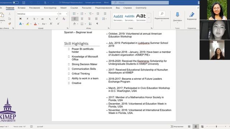
Task: Open the Главная ribbon tab
Action: pos(10,8)
